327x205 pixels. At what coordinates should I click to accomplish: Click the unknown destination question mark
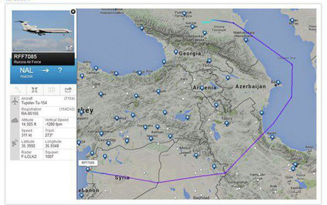pos(60,70)
